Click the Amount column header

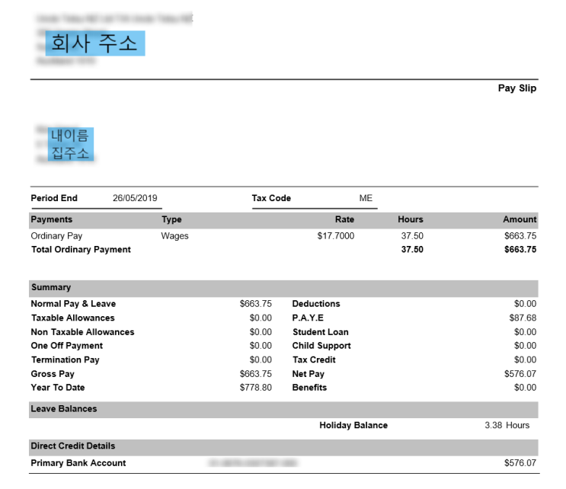520,219
